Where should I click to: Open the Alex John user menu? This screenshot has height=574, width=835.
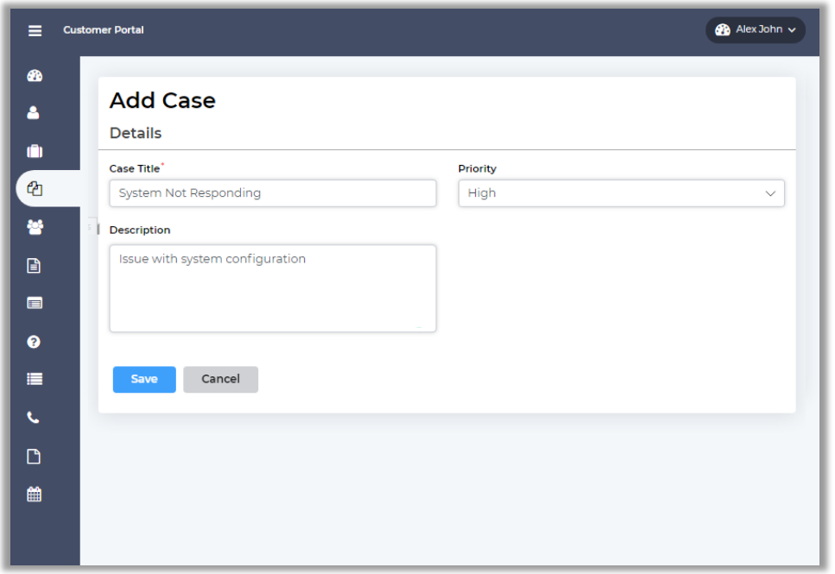pyautogui.click(x=756, y=30)
